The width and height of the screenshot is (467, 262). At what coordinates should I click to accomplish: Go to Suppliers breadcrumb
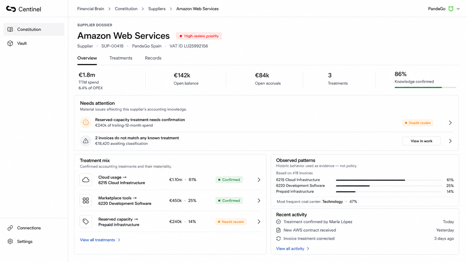tap(157, 9)
